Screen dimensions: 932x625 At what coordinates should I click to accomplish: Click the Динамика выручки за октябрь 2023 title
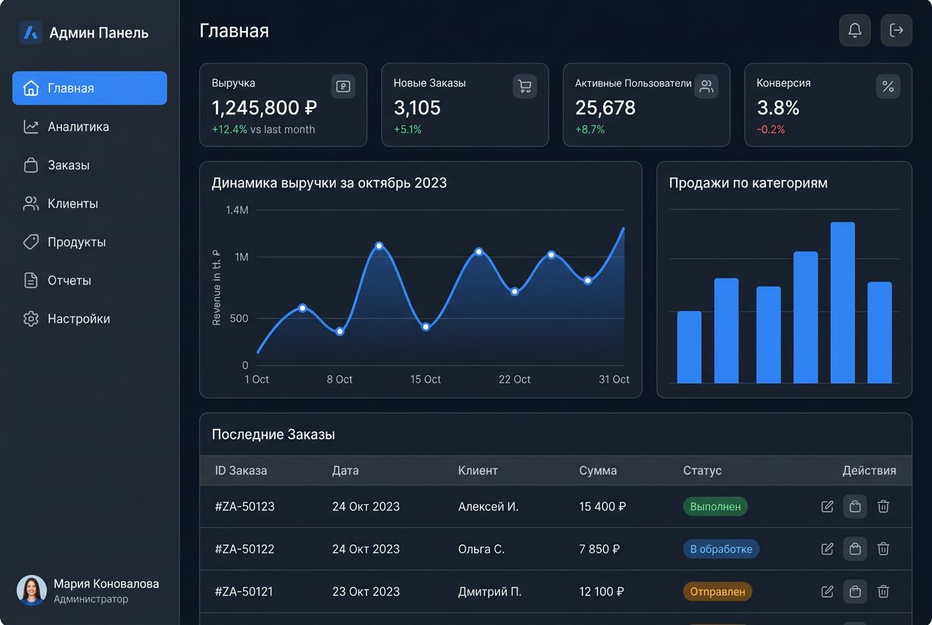pyautogui.click(x=330, y=183)
